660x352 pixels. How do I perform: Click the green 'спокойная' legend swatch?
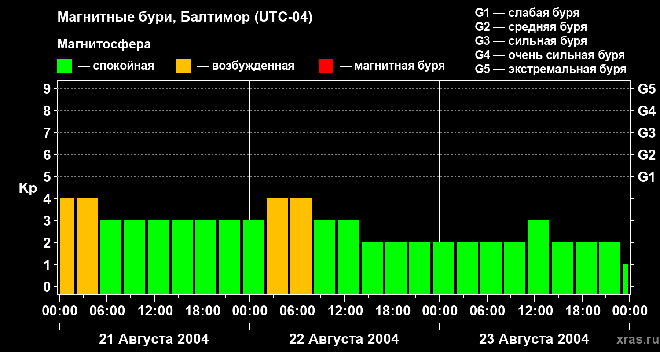65,66
